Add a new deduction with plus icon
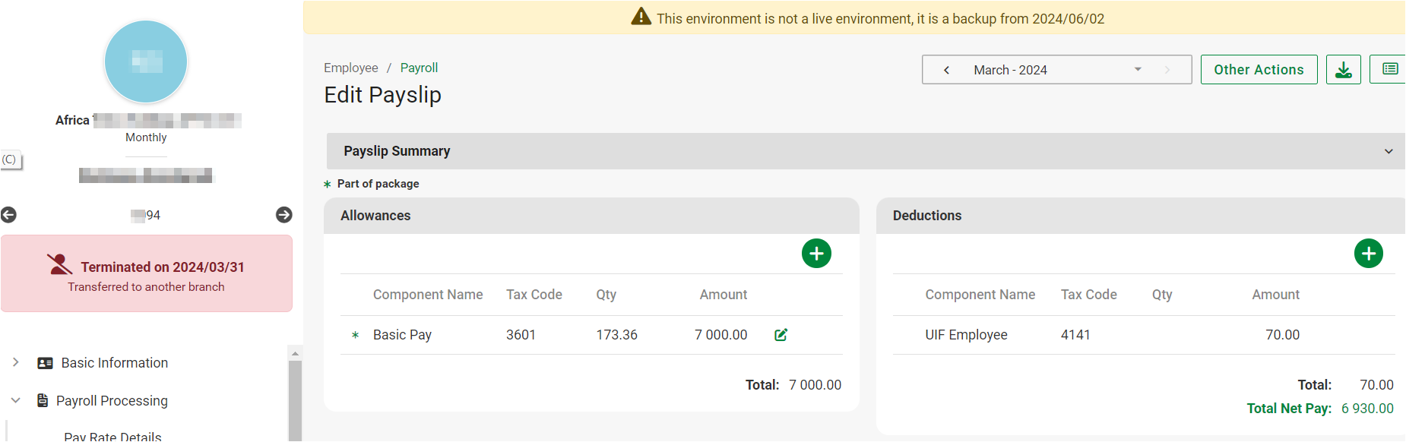Viewport: 1406px width, 442px height. tap(1368, 254)
